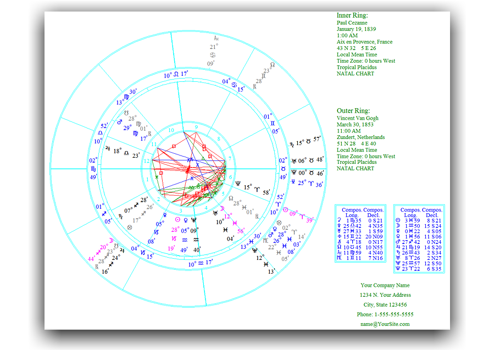Click the Jupiter glyph beside 18° Libra 23'
Image resolution: width=494 pixels, height=350 pixels.
(x=108, y=148)
